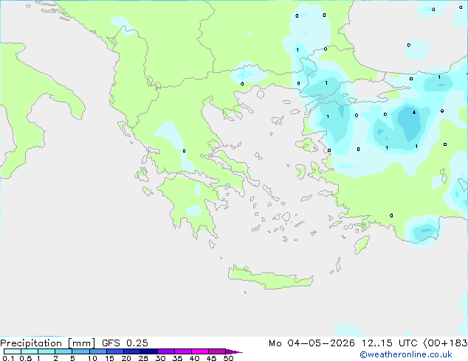Click the "45" legend scale label
The width and height of the screenshot is (468, 361).
[x=212, y=358]
